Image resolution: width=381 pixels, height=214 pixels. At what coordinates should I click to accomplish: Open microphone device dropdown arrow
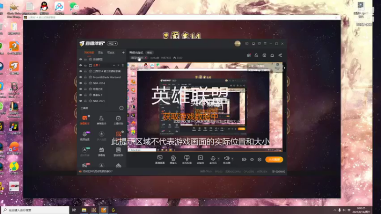[219, 159]
